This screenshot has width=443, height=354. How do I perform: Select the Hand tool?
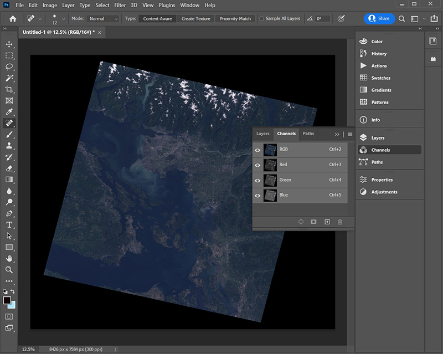pos(9,258)
